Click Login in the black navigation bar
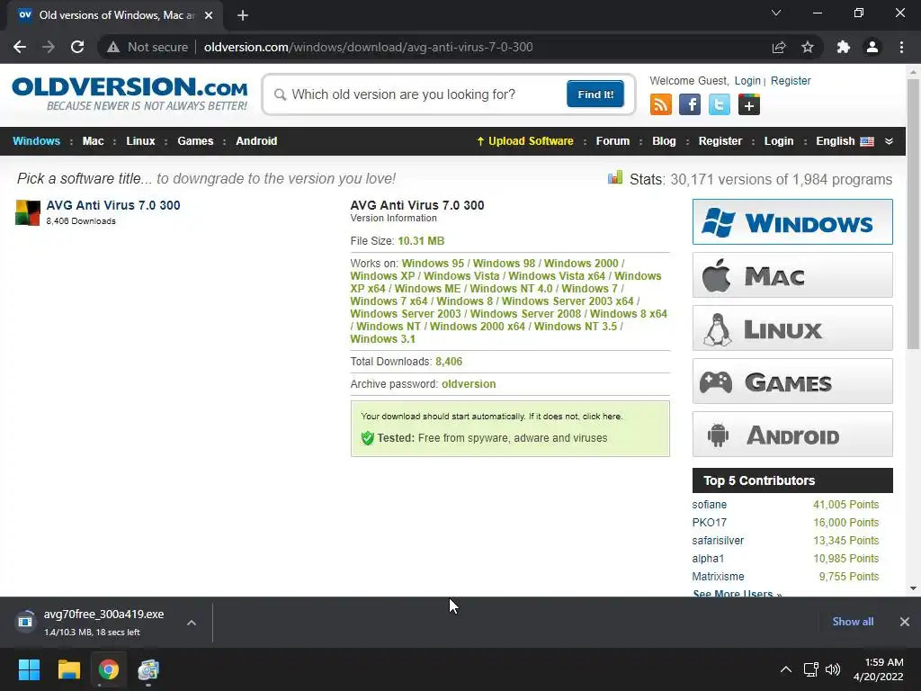This screenshot has width=921, height=691. pyautogui.click(x=778, y=141)
